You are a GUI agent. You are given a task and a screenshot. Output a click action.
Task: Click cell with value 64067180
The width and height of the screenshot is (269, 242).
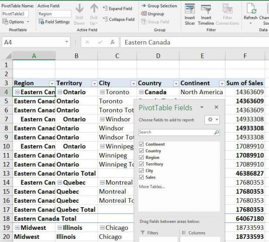pos(245,219)
